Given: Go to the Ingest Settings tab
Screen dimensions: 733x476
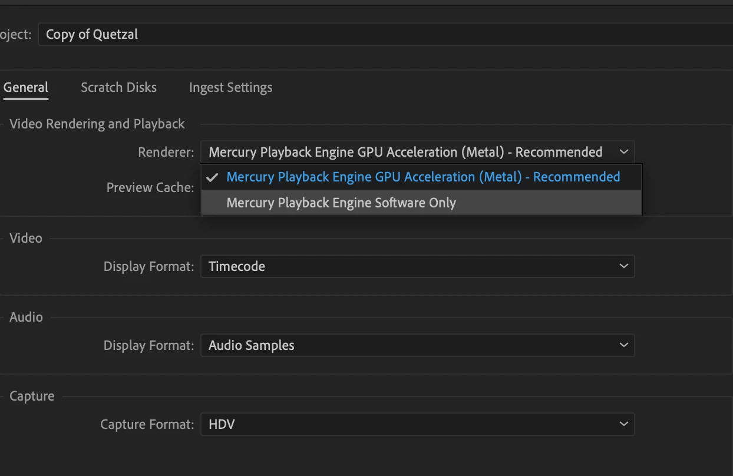Looking at the screenshot, I should [230, 88].
